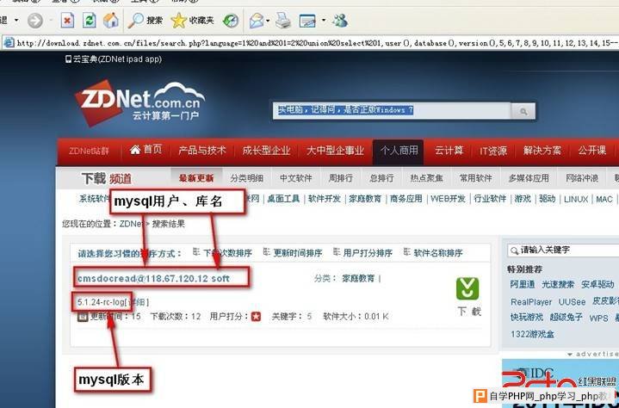This screenshot has width=619, height=408.
Task: Expand the Mail icon dropdown arrow
Action: (268, 20)
